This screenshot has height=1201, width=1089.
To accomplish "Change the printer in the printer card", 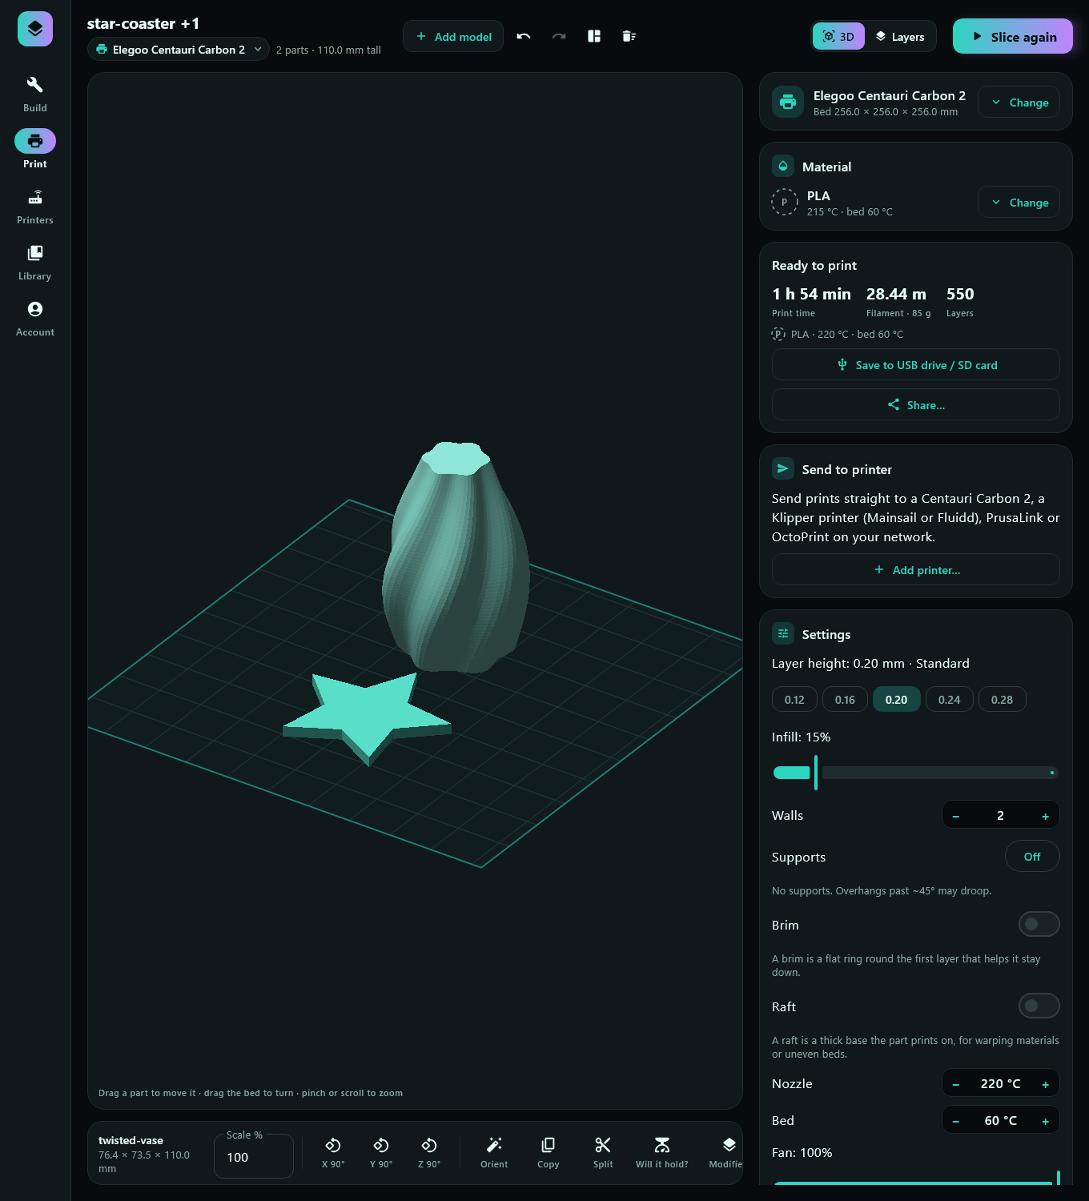I will point(1019,102).
